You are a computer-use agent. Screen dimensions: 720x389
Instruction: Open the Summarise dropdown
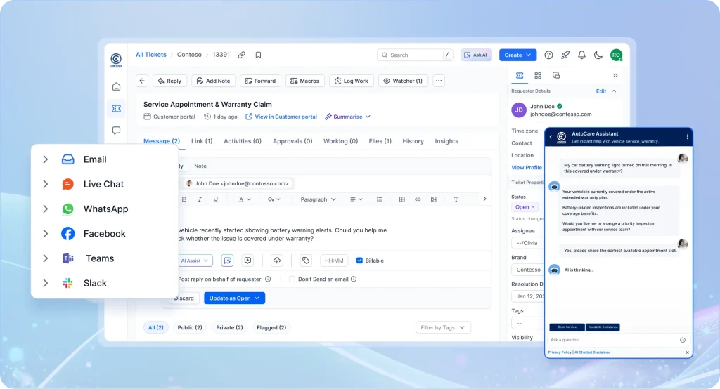click(347, 117)
